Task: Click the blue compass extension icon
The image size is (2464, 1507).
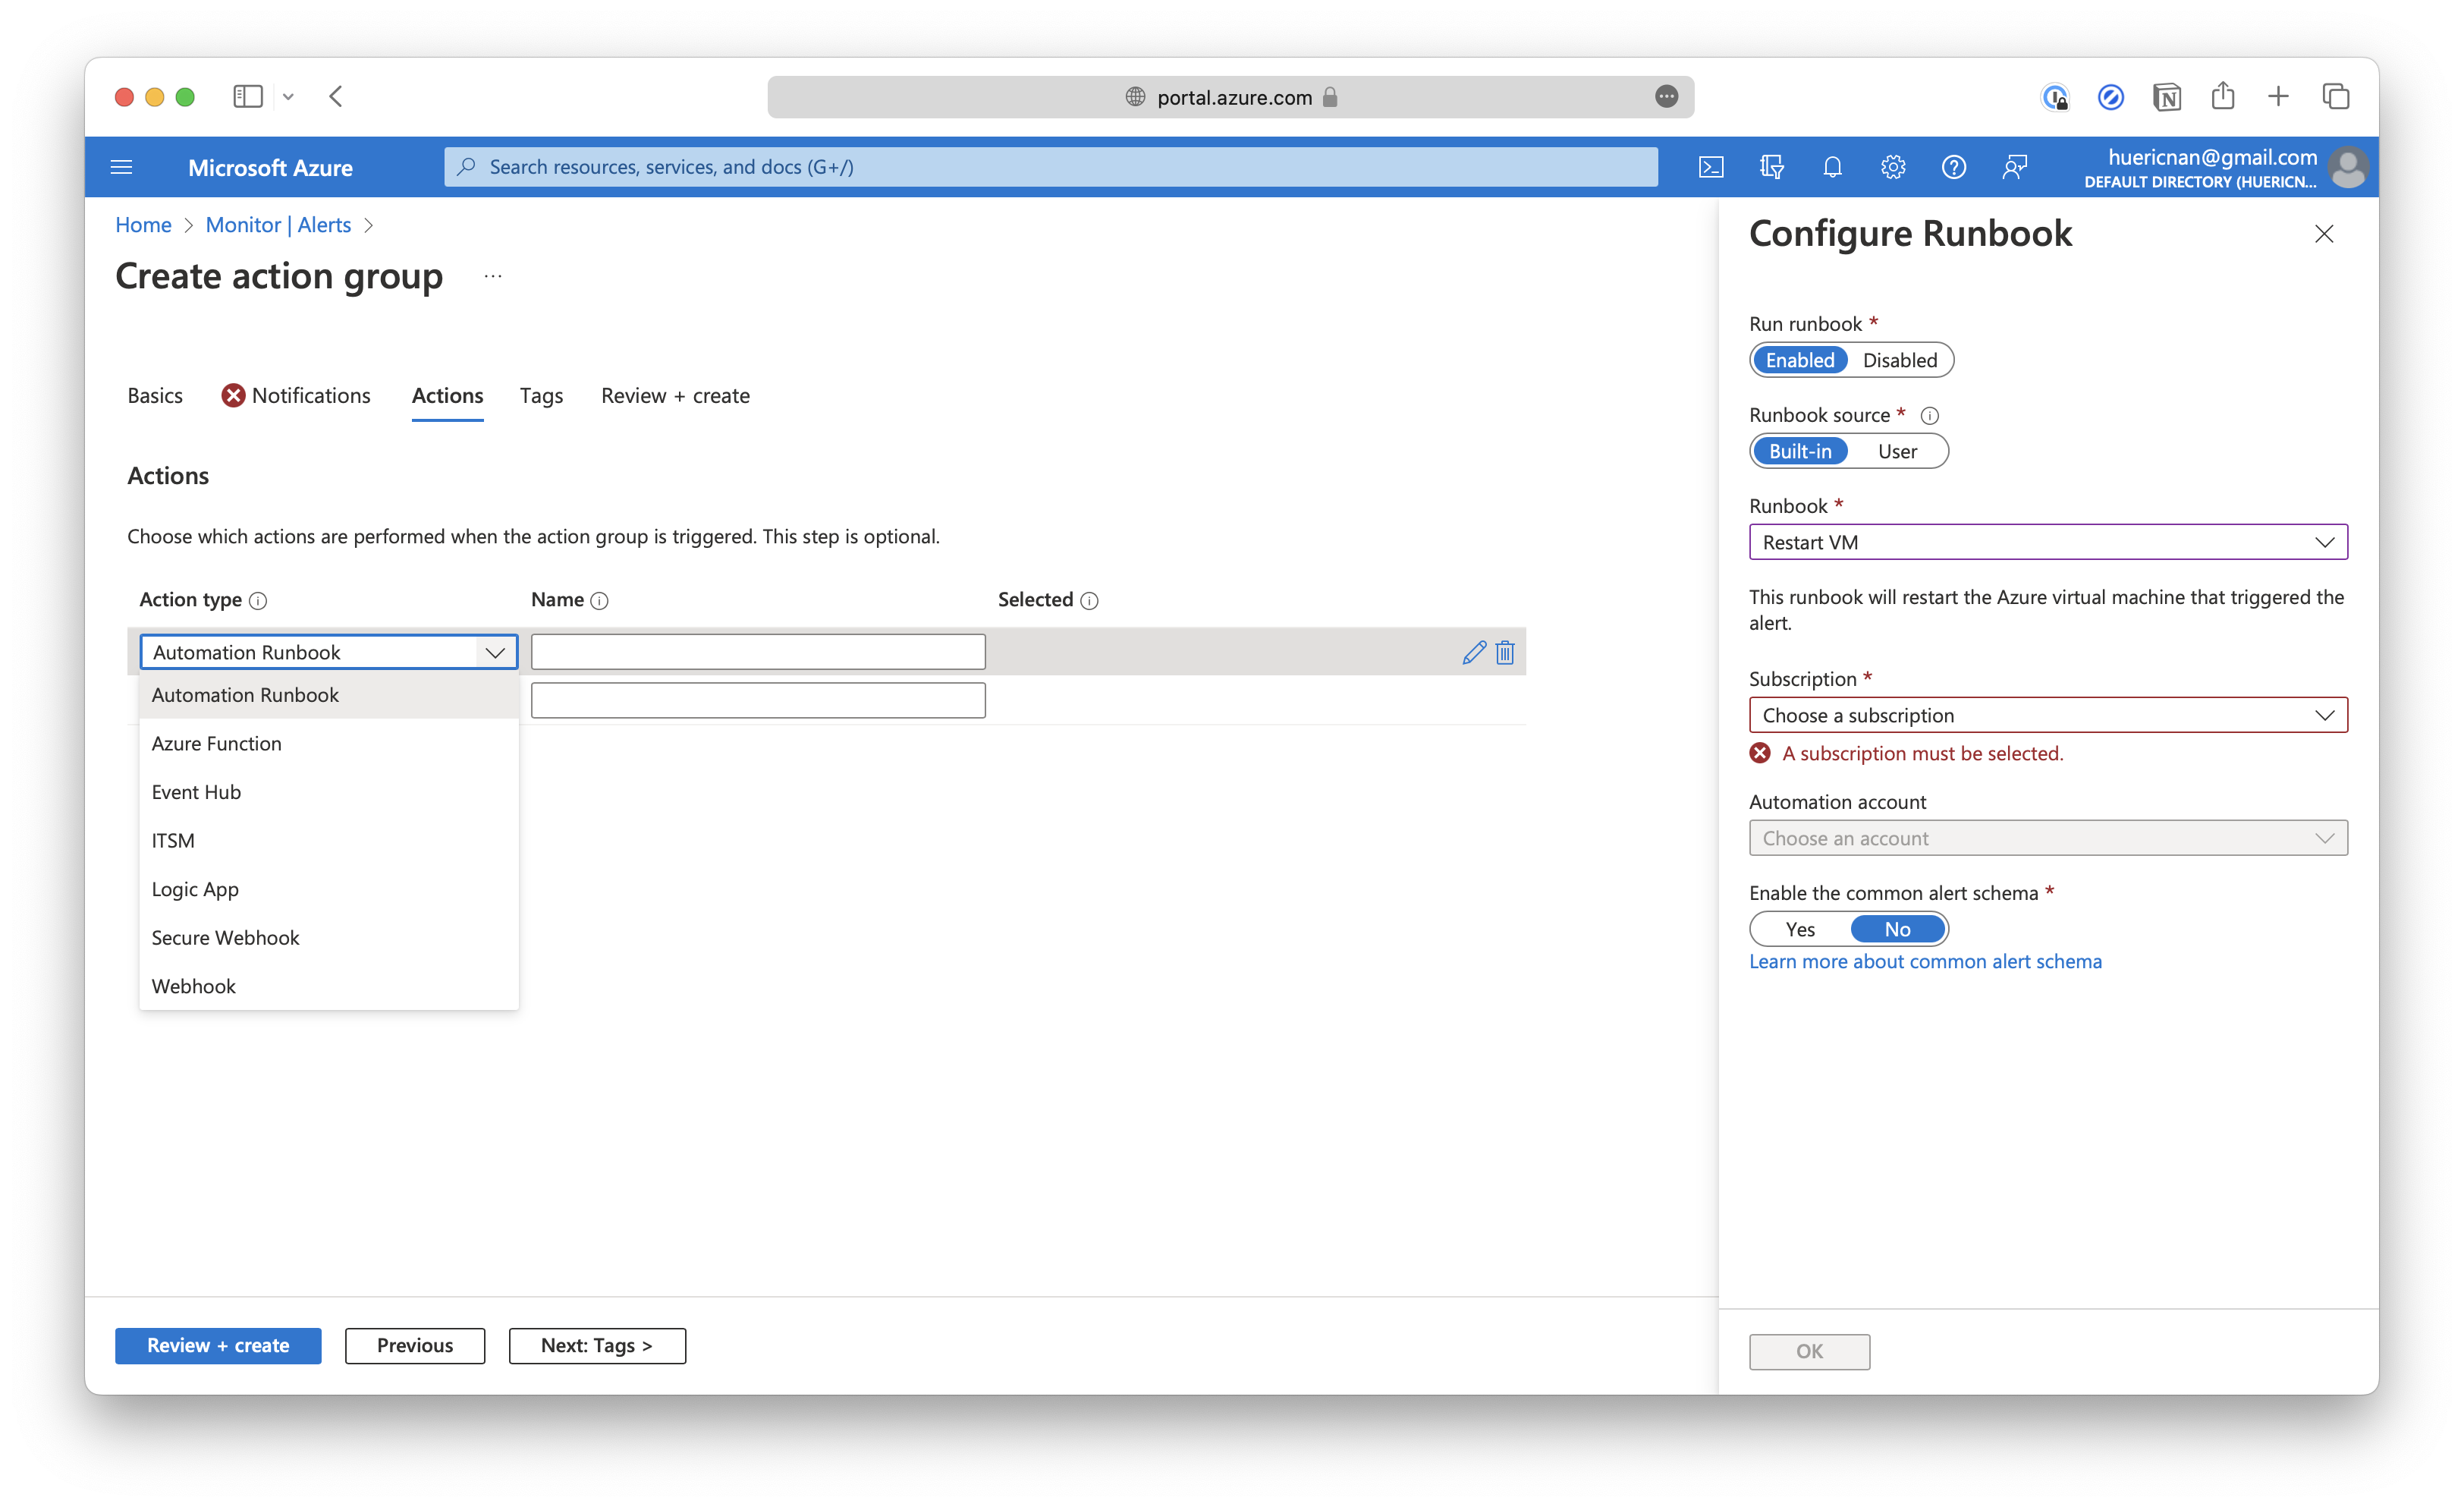Action: click(2110, 97)
